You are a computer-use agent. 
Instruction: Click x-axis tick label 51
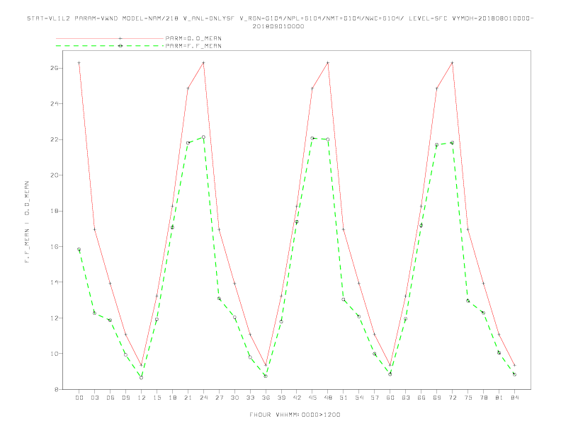pyautogui.click(x=344, y=398)
